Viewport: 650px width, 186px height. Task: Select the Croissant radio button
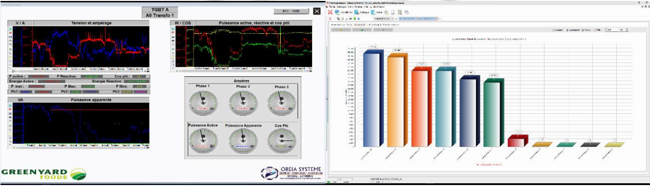point(553,30)
